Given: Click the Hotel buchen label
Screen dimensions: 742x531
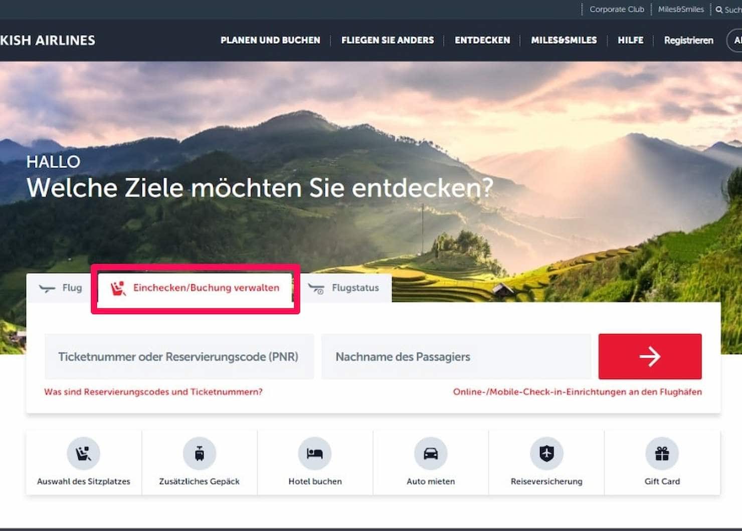Looking at the screenshot, I should click(315, 481).
